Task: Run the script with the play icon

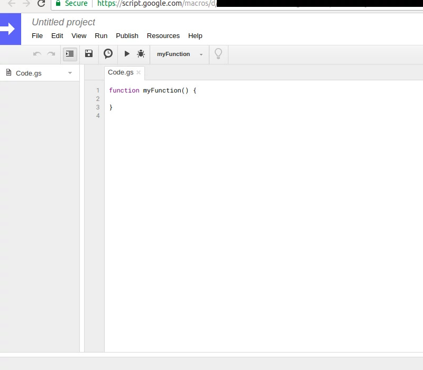Action: coord(126,53)
